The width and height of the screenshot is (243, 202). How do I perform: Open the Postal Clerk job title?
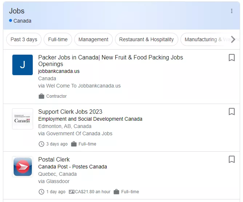(54, 159)
